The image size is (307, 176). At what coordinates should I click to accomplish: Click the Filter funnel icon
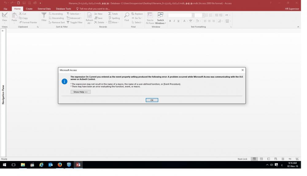(x=44, y=15)
